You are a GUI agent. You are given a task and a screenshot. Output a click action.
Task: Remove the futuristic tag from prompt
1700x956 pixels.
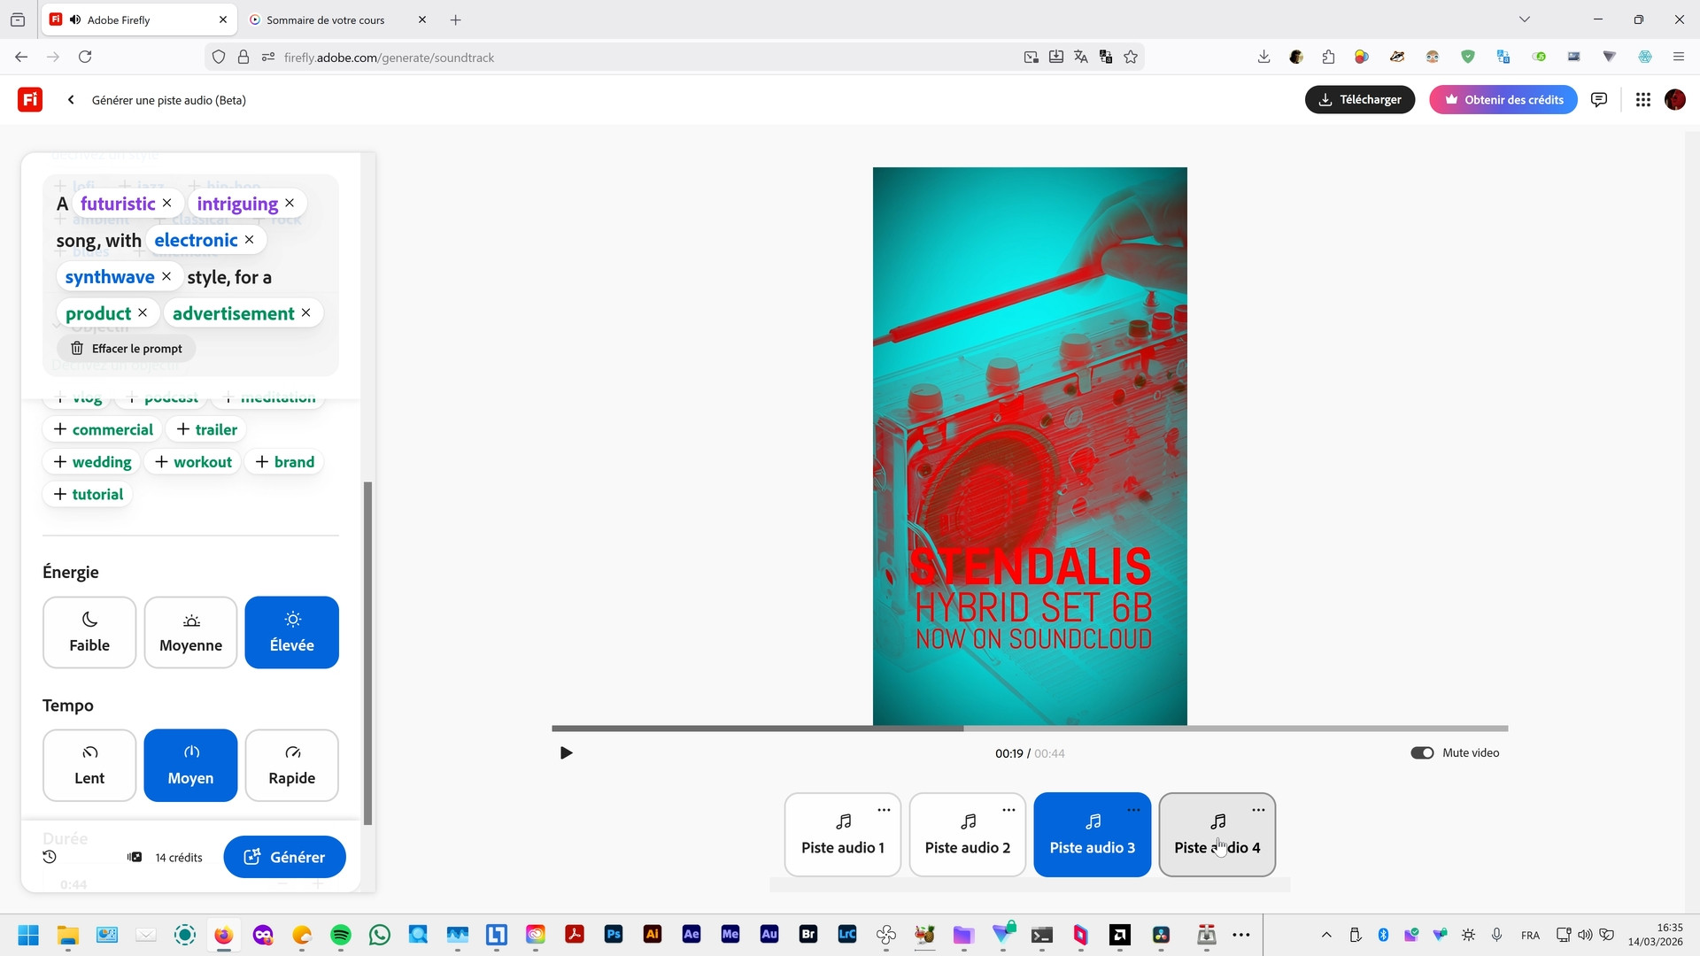click(x=167, y=204)
